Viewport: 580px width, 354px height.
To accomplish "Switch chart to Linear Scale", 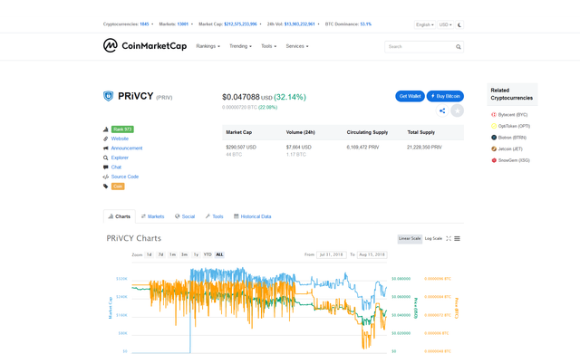I will coord(410,239).
